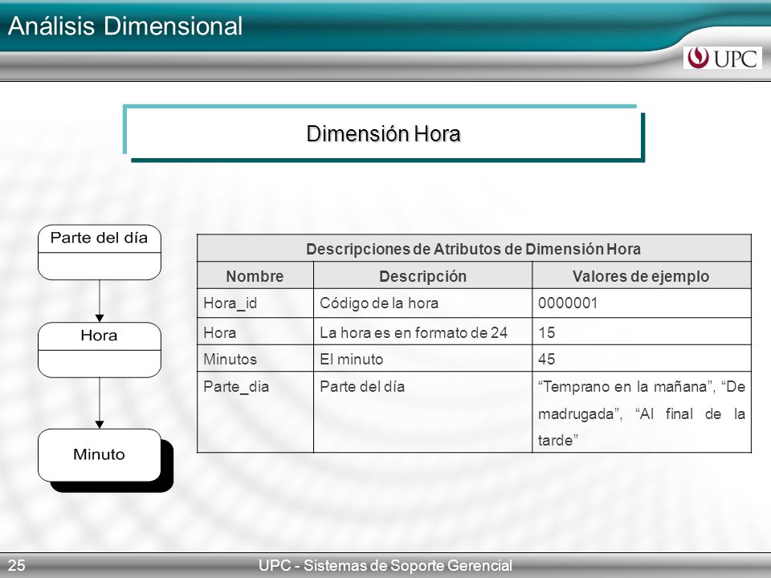Select the 'Hora' cell in the Nombre column
The height and width of the screenshot is (578, 771).
[x=255, y=332]
